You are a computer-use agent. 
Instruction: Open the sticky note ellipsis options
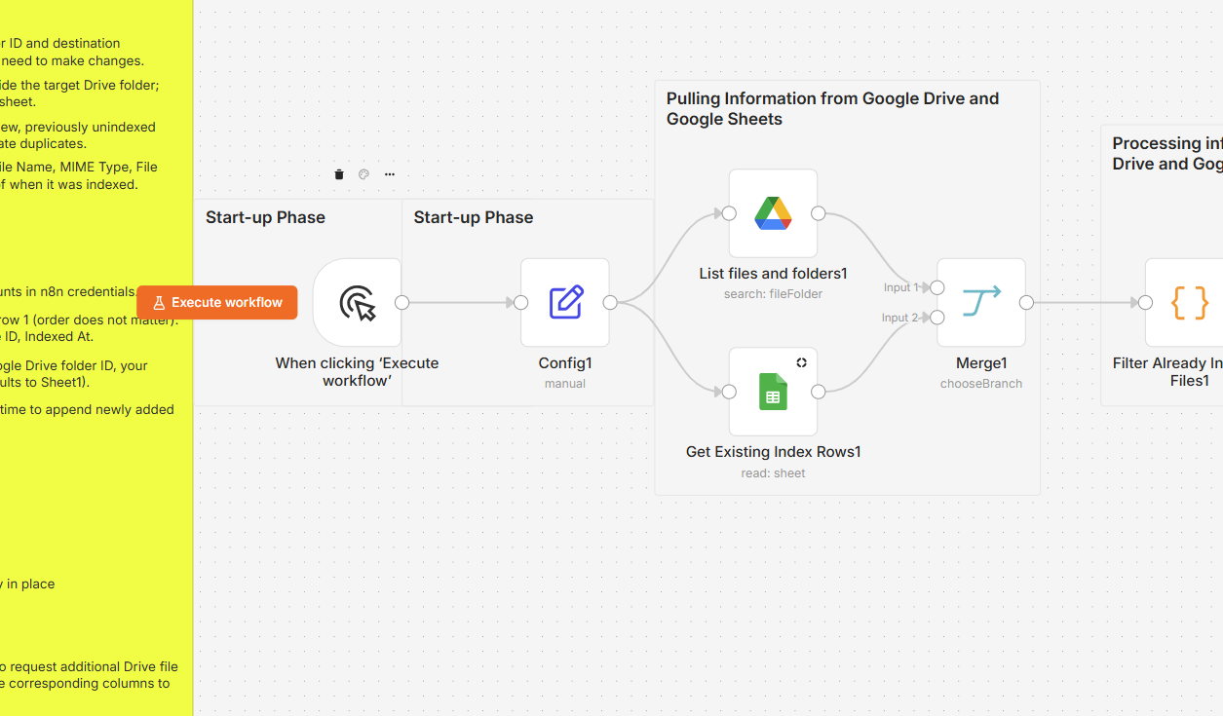390,174
